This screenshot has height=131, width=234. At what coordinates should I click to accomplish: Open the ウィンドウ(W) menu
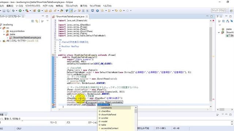coord(95,6)
